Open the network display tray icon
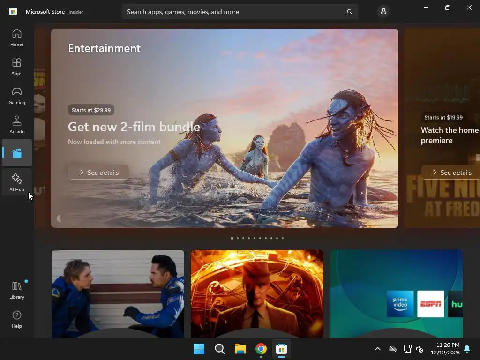The image size is (480, 360). click(407, 349)
